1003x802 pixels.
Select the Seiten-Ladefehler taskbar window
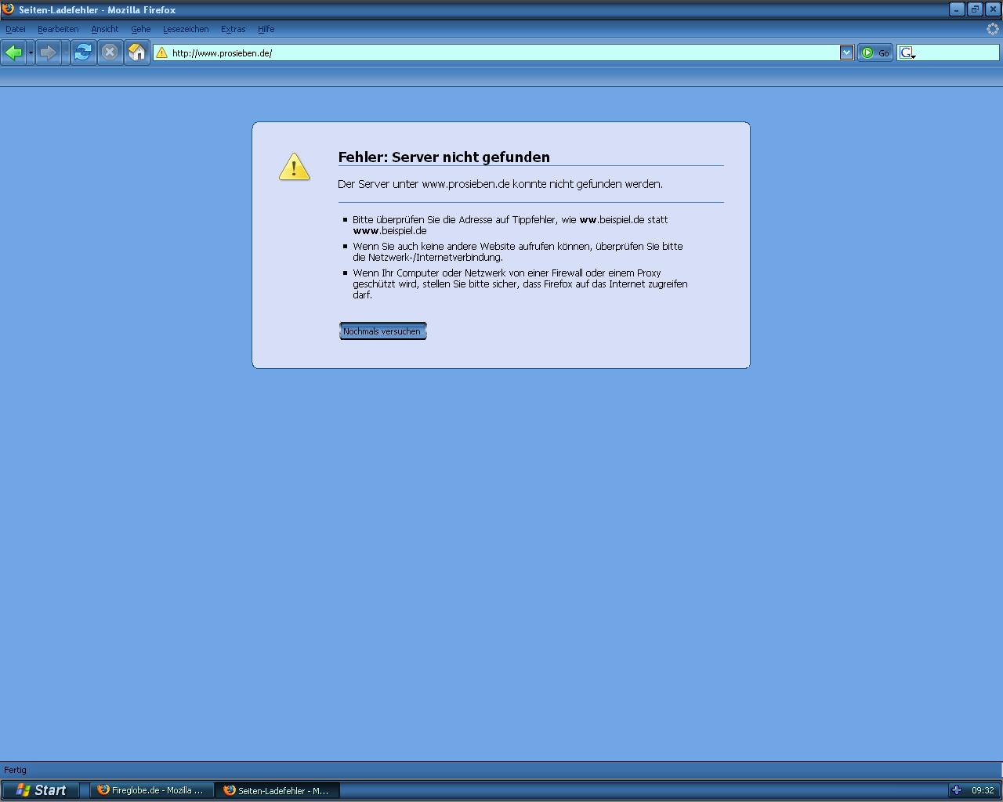(277, 790)
